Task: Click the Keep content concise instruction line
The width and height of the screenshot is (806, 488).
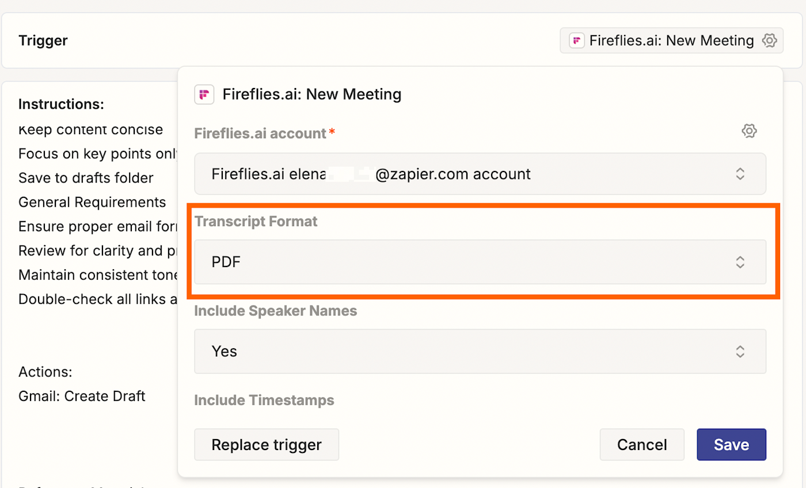Action: pos(90,130)
